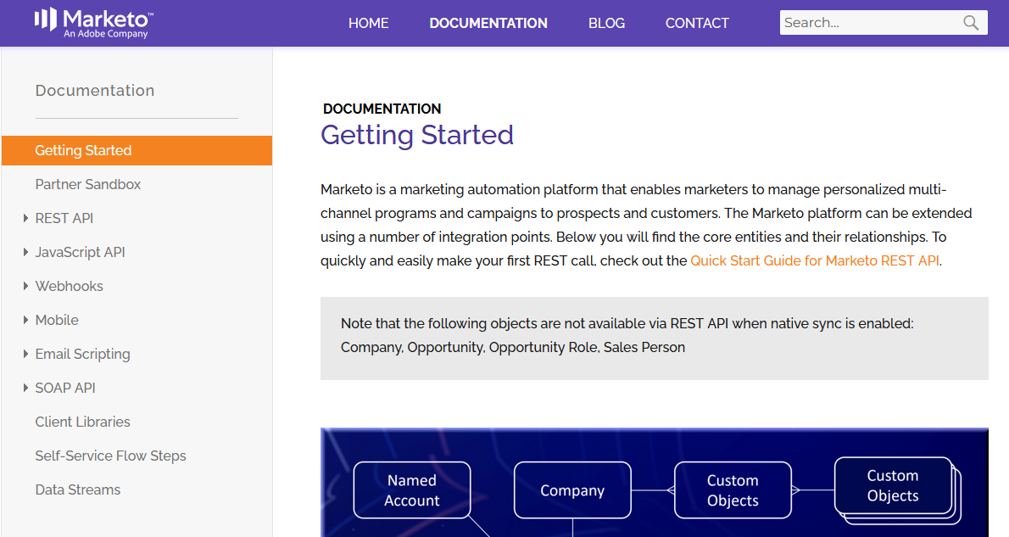Screen dimensions: 1009x537
Task: Select Getting Started in sidebar
Action: (x=137, y=151)
